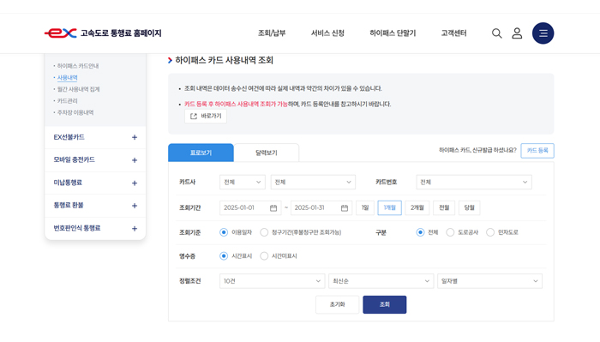Expand 번호판인식 통행료 menu section
Viewport: 600px width, 342px height.
point(95,228)
